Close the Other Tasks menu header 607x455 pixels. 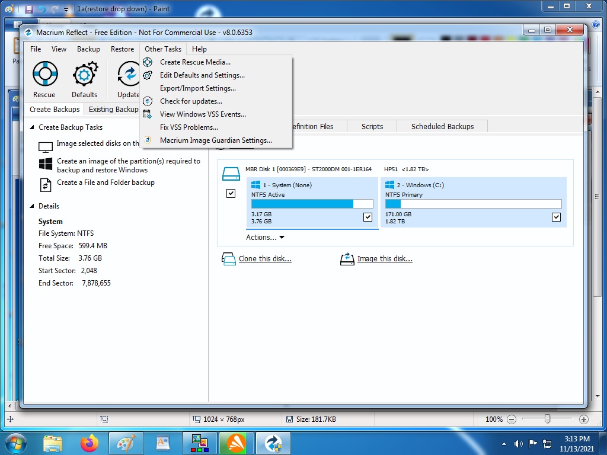(x=163, y=49)
